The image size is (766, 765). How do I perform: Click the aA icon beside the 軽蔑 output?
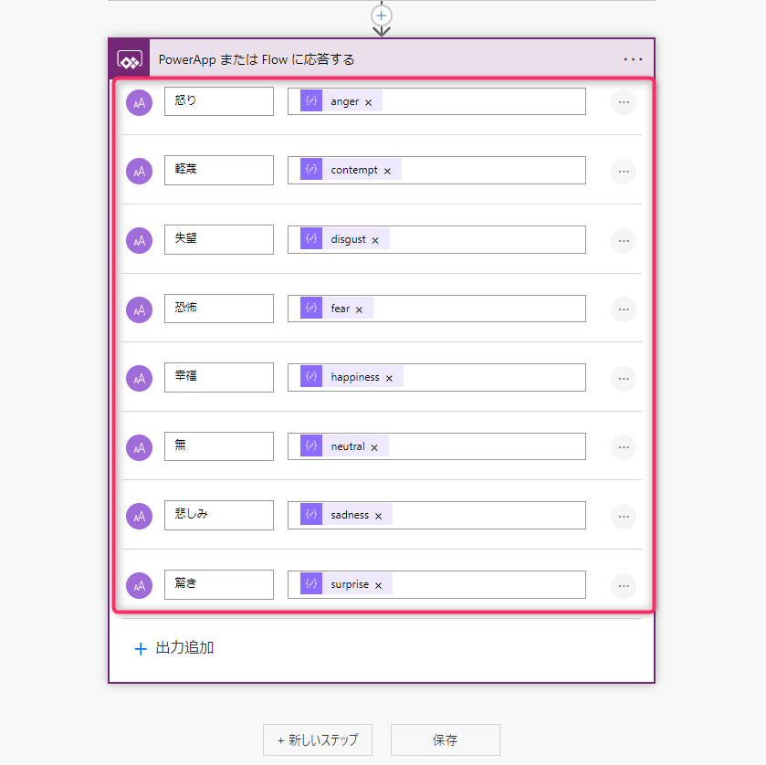pos(139,172)
